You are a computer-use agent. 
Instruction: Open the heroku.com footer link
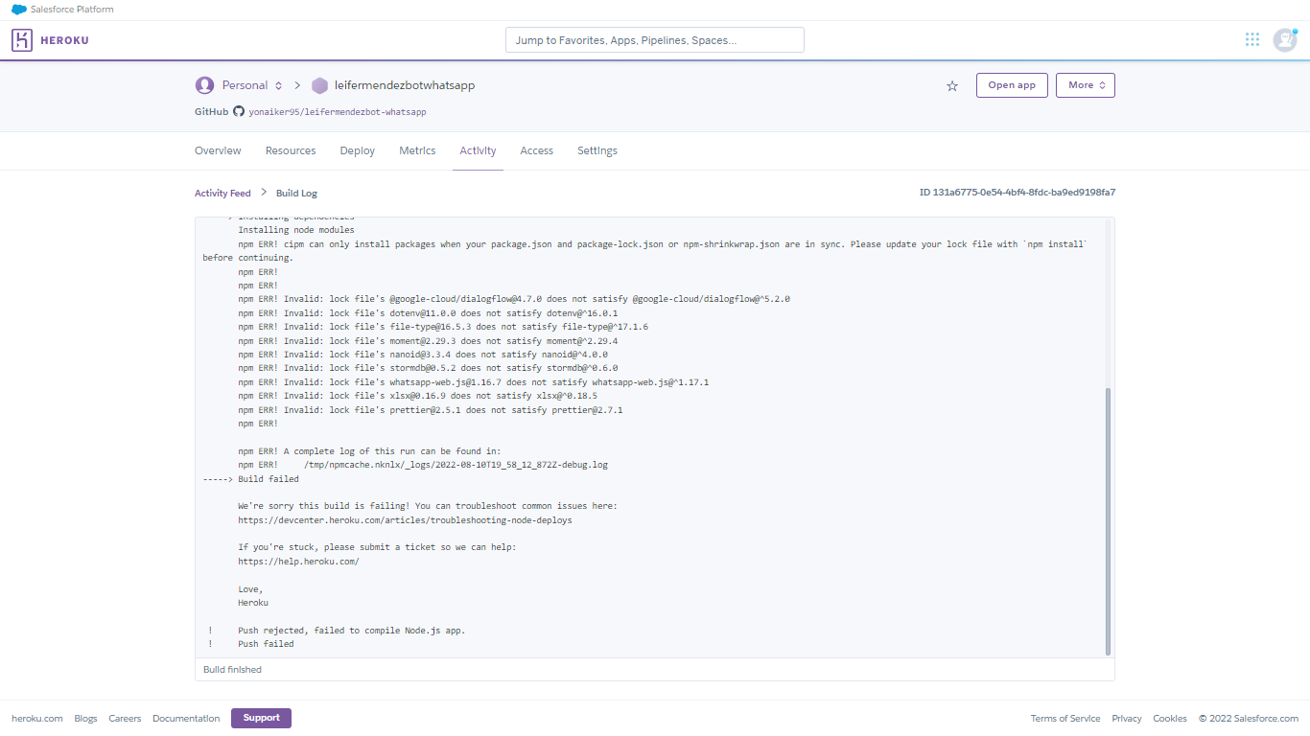pos(37,719)
